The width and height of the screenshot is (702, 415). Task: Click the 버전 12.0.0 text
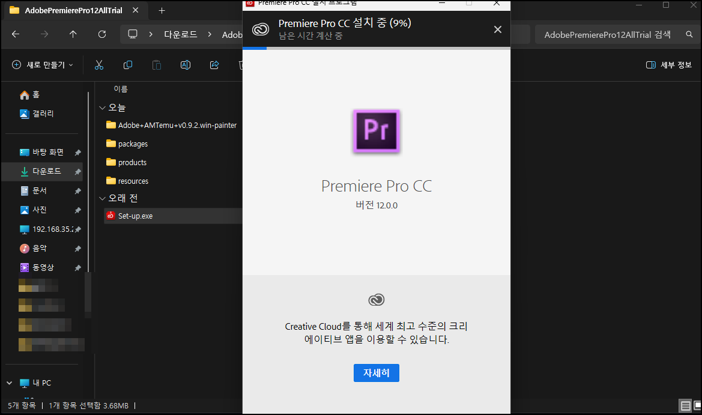tap(376, 205)
